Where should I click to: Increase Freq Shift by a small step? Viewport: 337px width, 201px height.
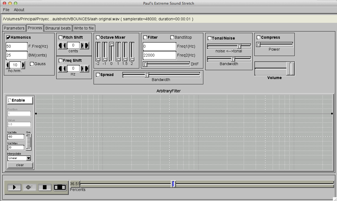(82, 68)
